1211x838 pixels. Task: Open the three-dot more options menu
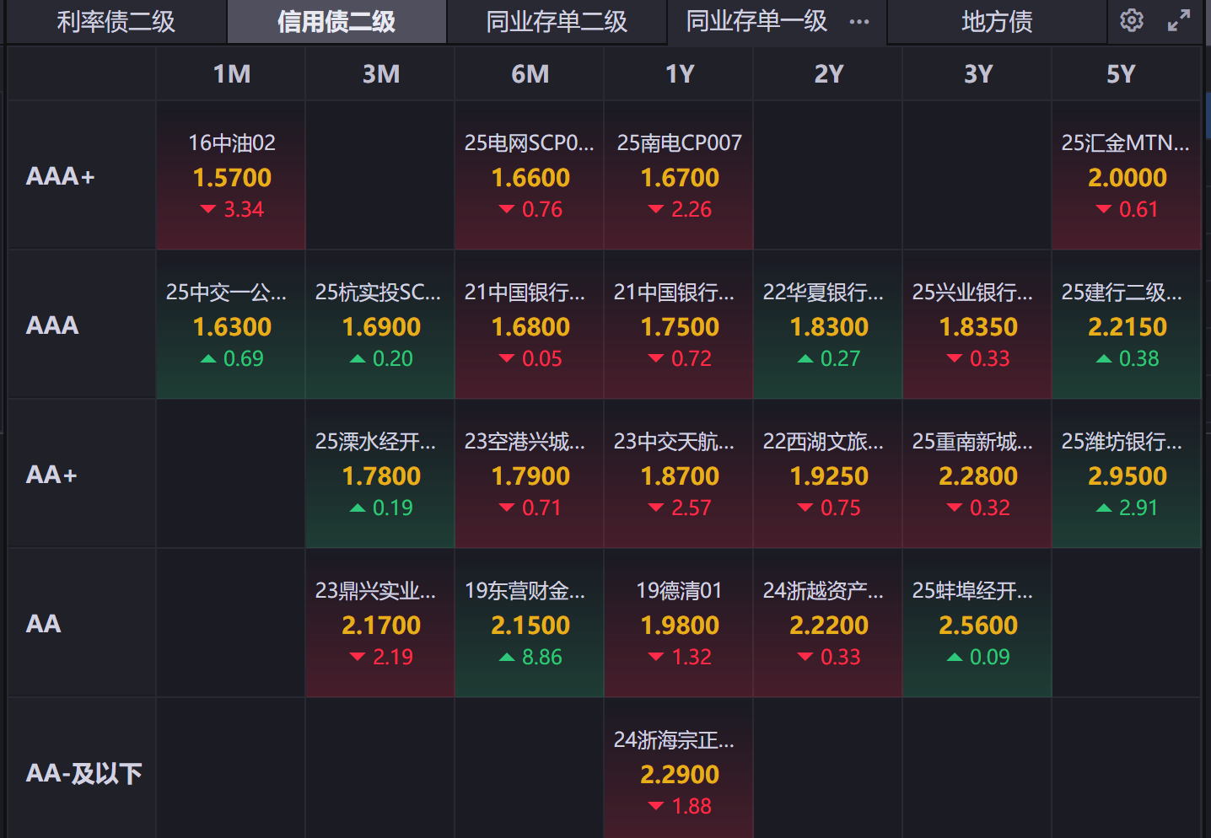(858, 22)
